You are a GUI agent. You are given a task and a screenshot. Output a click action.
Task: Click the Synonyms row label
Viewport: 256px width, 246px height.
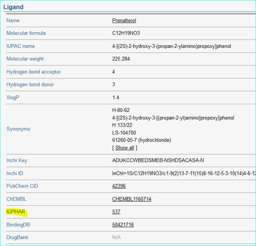18,129
